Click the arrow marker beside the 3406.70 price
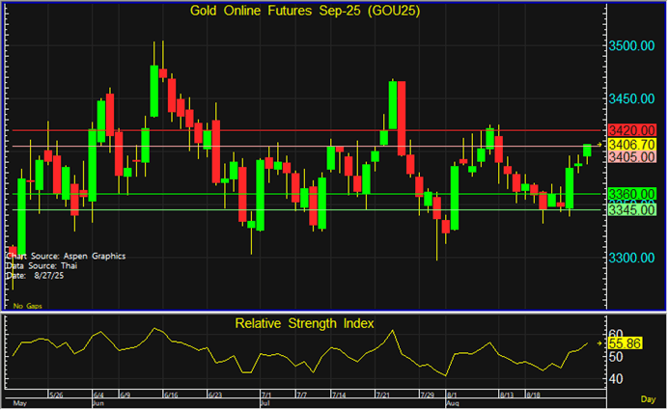 (598, 144)
